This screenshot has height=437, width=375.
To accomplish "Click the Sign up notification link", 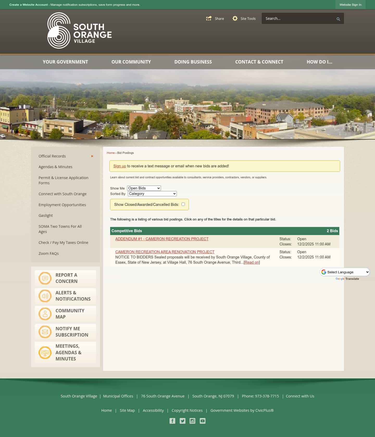I will [120, 166].
